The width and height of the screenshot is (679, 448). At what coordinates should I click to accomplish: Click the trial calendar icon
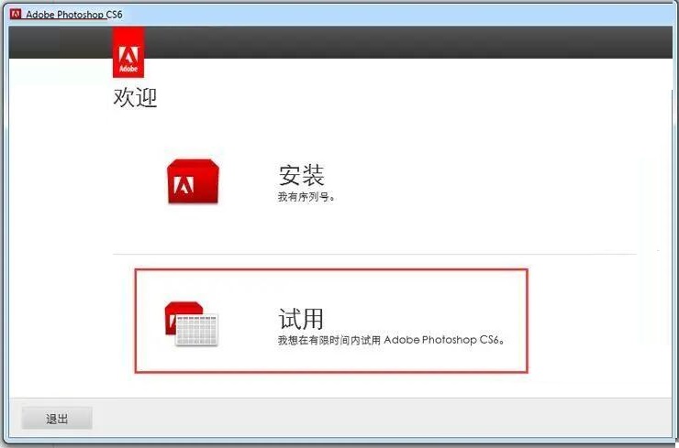click(x=191, y=322)
